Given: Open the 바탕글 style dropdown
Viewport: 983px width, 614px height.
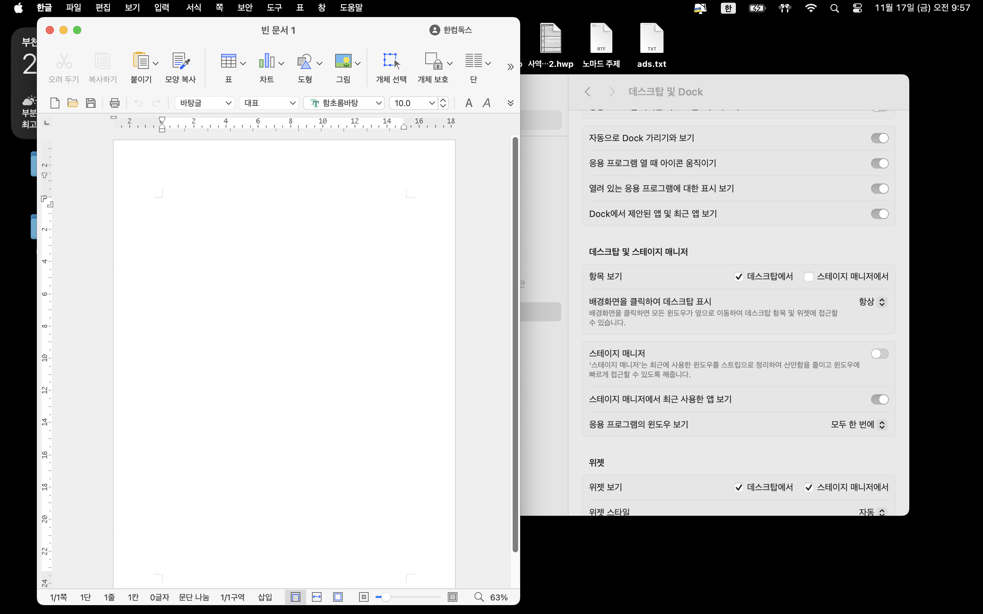Looking at the screenshot, I should [205, 103].
